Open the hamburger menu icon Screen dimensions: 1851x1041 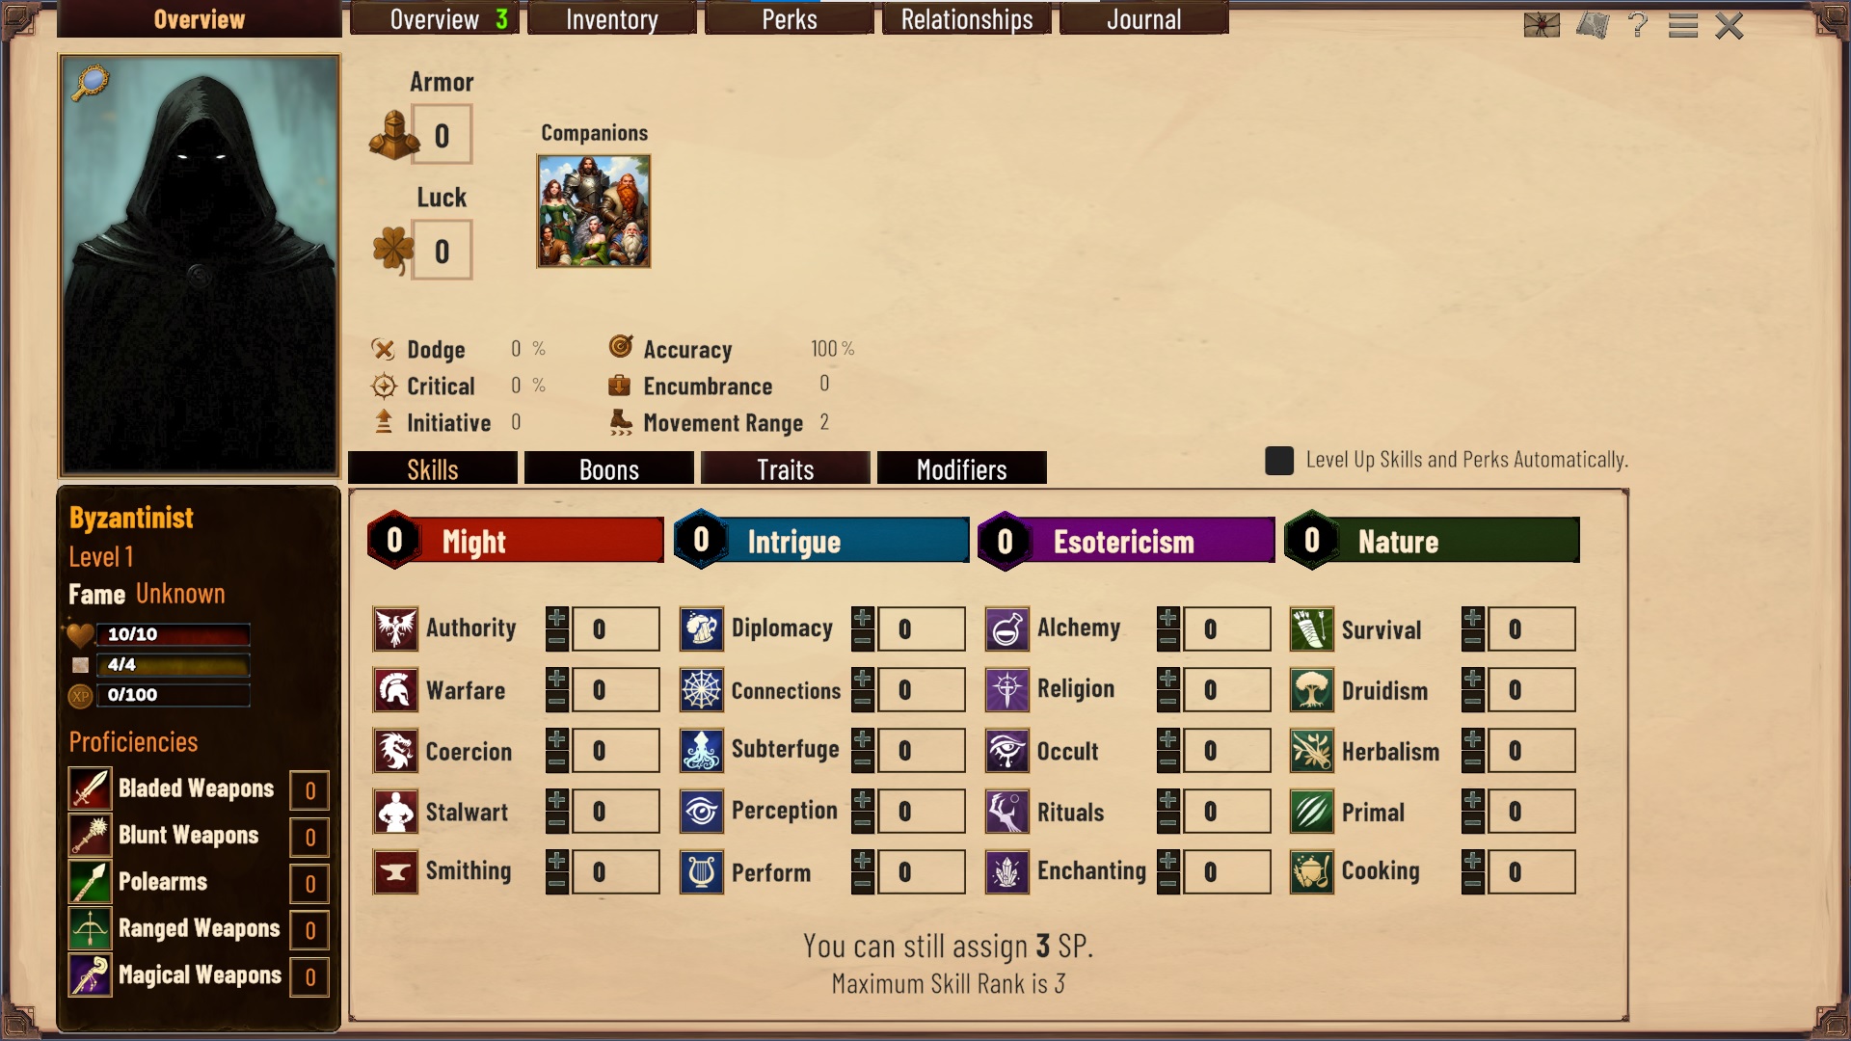point(1683,25)
